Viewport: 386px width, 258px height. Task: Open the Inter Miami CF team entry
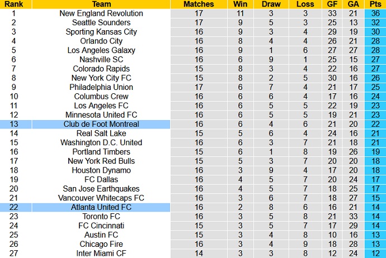(x=101, y=254)
